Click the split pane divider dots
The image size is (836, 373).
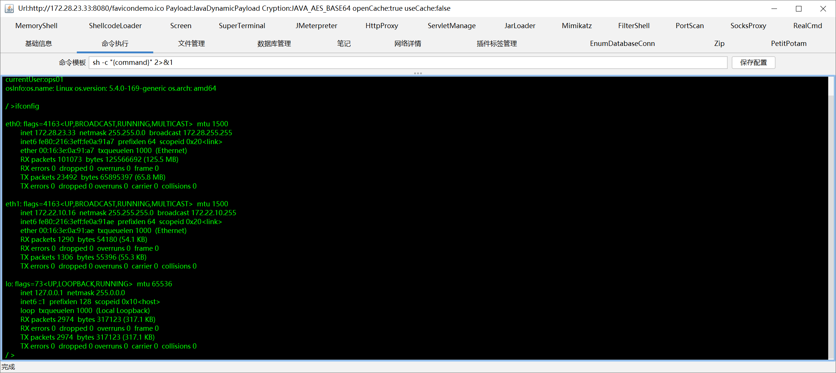coord(418,73)
